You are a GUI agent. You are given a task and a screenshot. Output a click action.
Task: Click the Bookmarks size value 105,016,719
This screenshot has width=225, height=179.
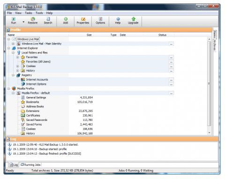(85, 102)
